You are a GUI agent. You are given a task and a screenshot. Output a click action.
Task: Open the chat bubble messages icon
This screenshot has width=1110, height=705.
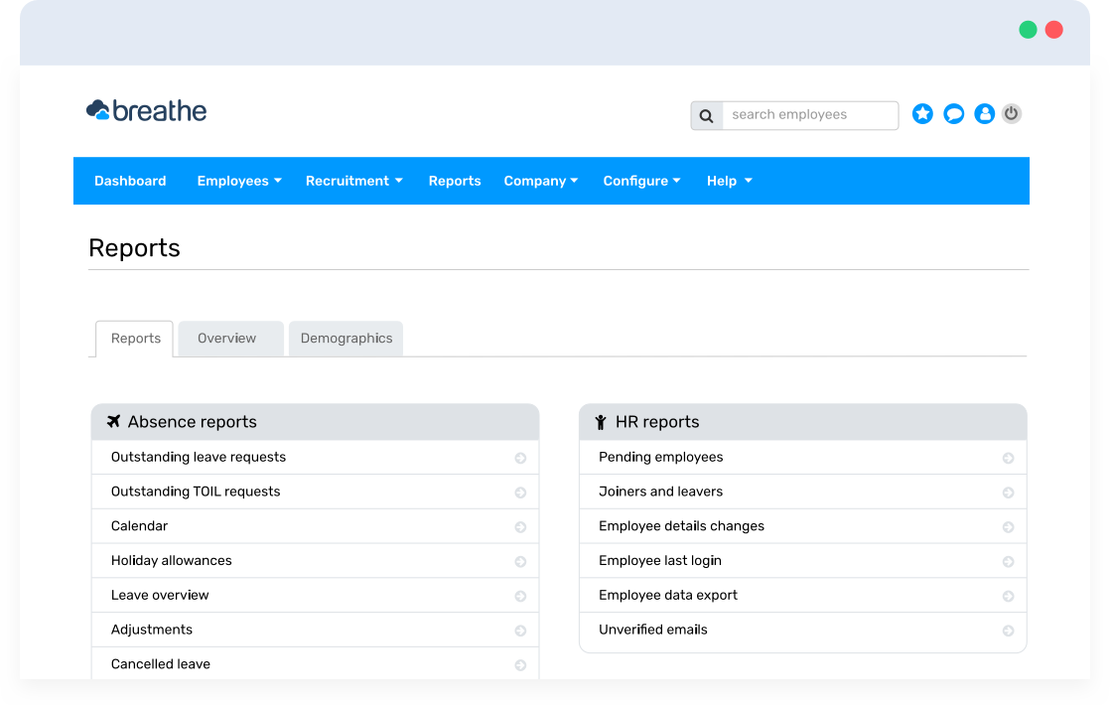tap(953, 113)
